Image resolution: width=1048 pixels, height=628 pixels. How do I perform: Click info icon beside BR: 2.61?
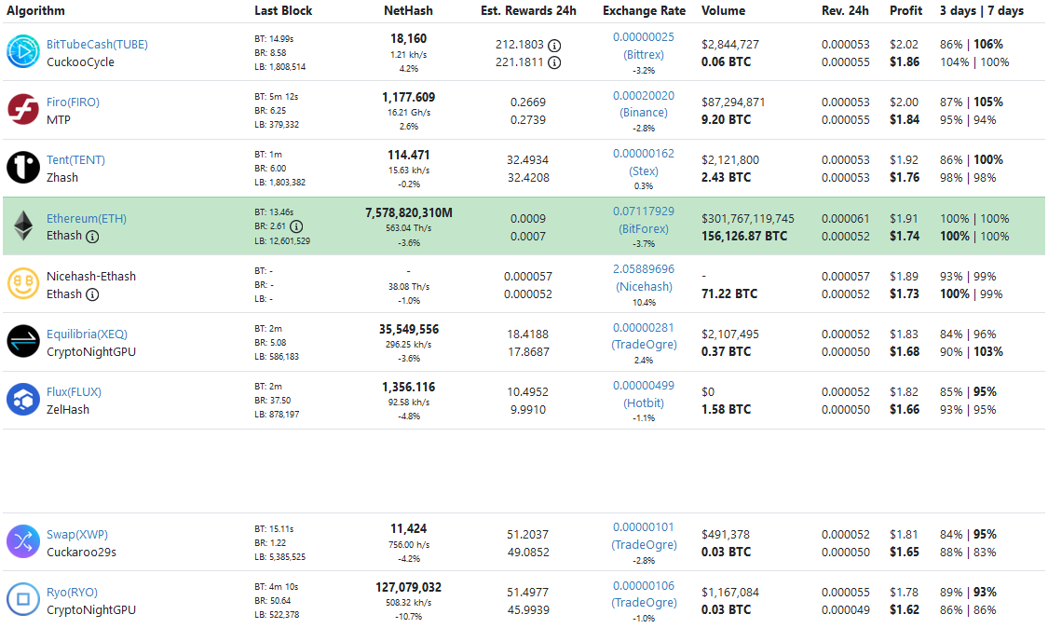click(x=296, y=226)
